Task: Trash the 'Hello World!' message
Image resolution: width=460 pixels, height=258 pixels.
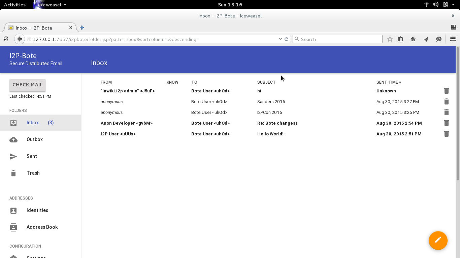Action: 446,134
